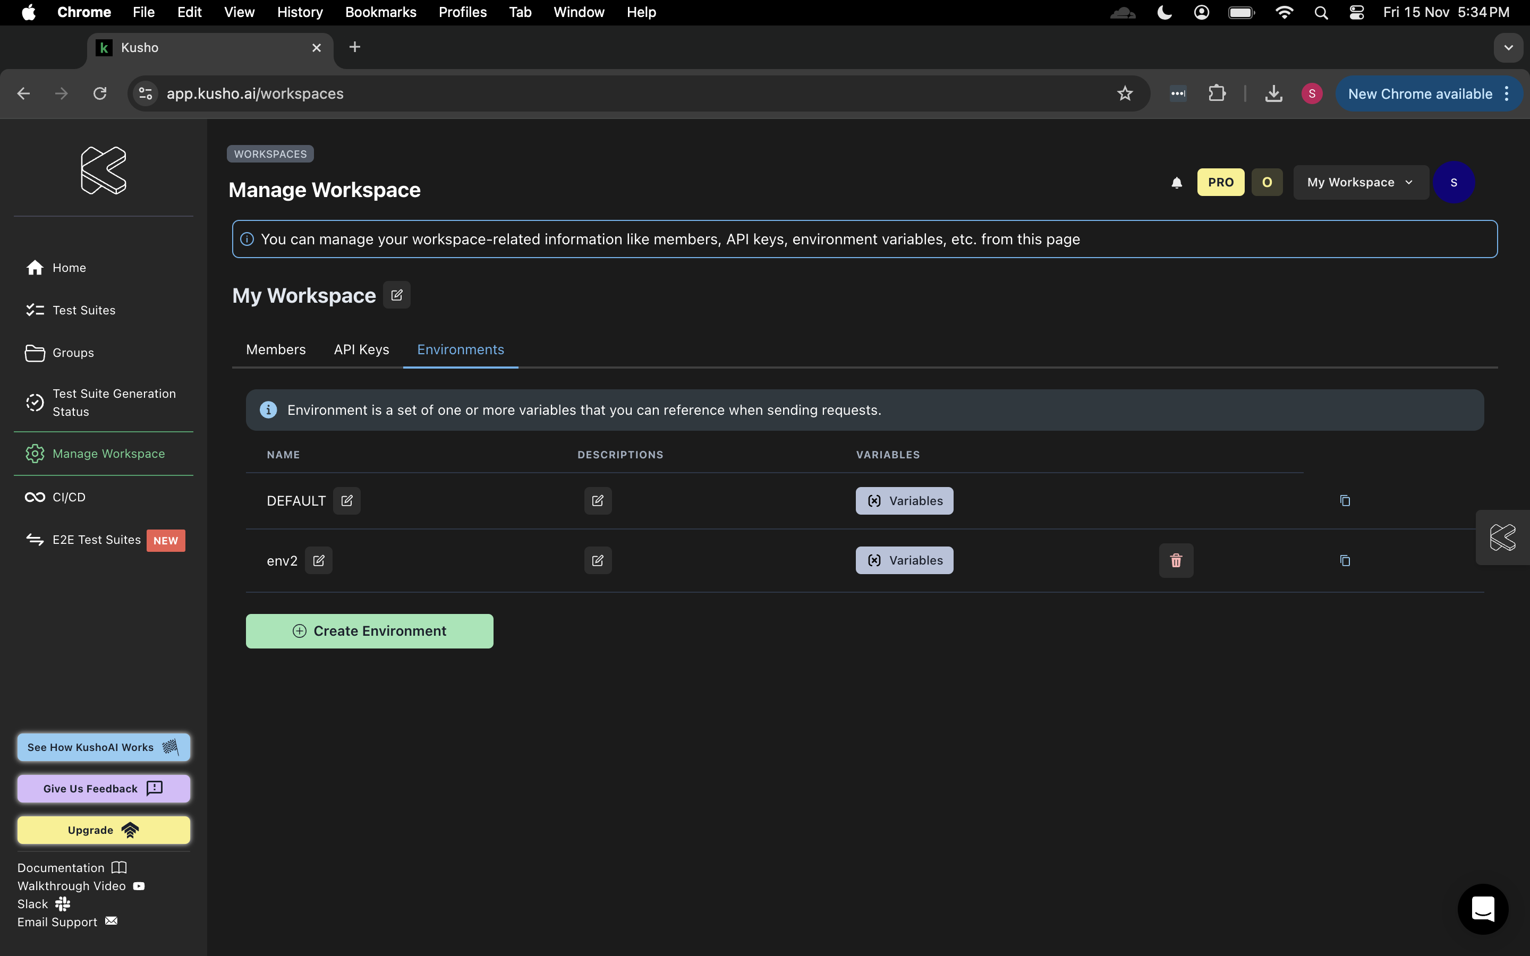Click the edit icon next to env2 name
The width and height of the screenshot is (1530, 956).
point(318,559)
